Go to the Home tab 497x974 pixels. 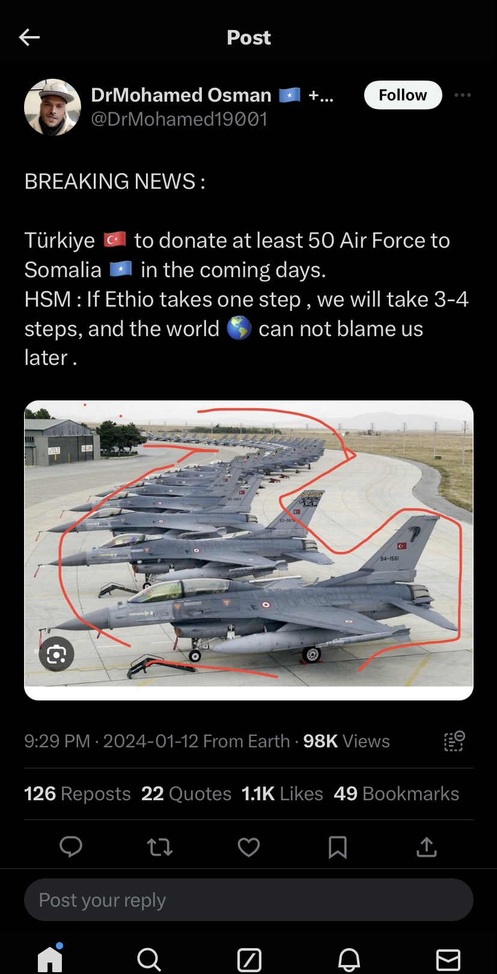(x=50, y=959)
